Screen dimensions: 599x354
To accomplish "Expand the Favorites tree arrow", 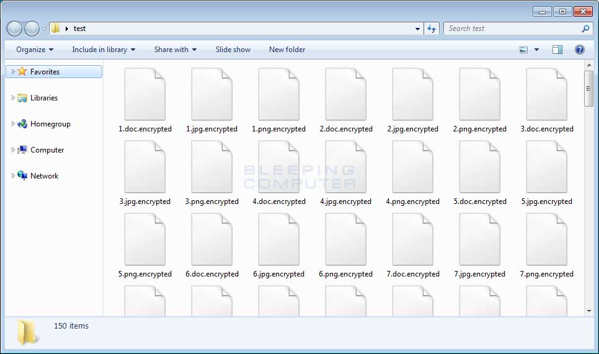I will tap(13, 72).
